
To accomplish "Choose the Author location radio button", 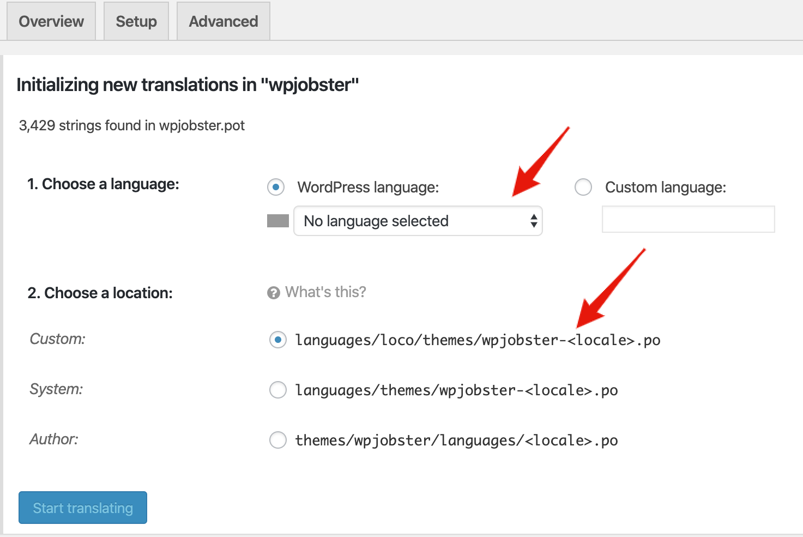I will tap(278, 441).
